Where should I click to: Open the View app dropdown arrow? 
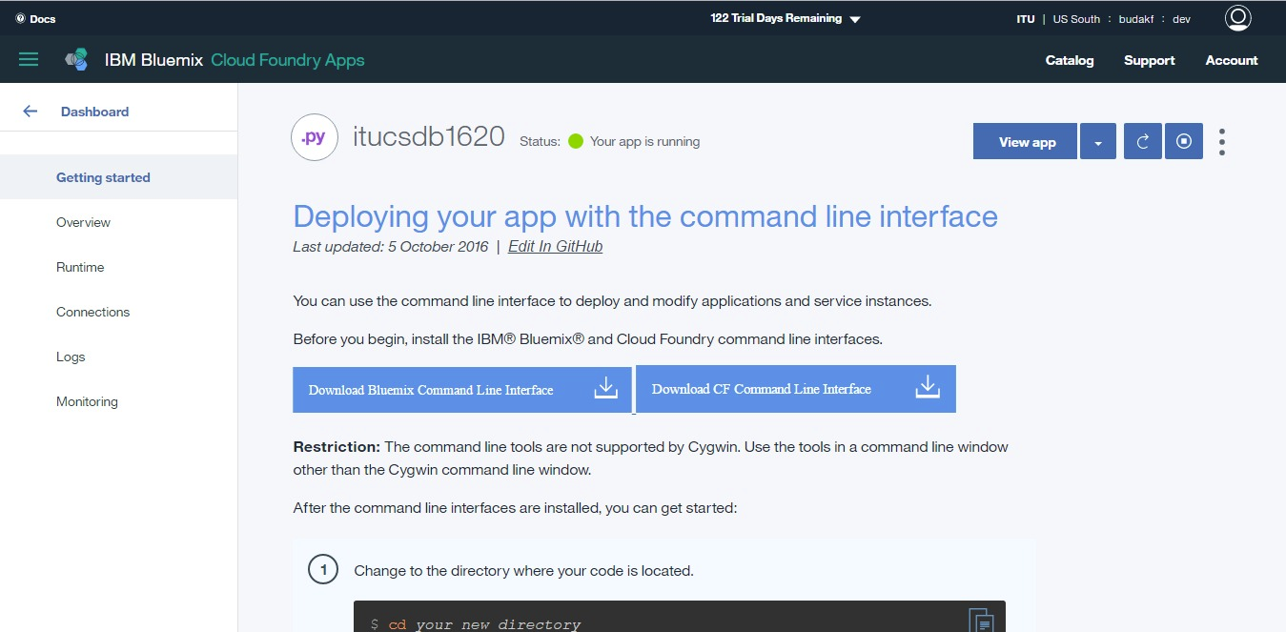click(1098, 141)
